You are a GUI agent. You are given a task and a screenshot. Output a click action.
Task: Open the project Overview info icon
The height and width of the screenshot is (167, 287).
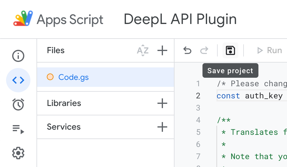[x=18, y=56]
